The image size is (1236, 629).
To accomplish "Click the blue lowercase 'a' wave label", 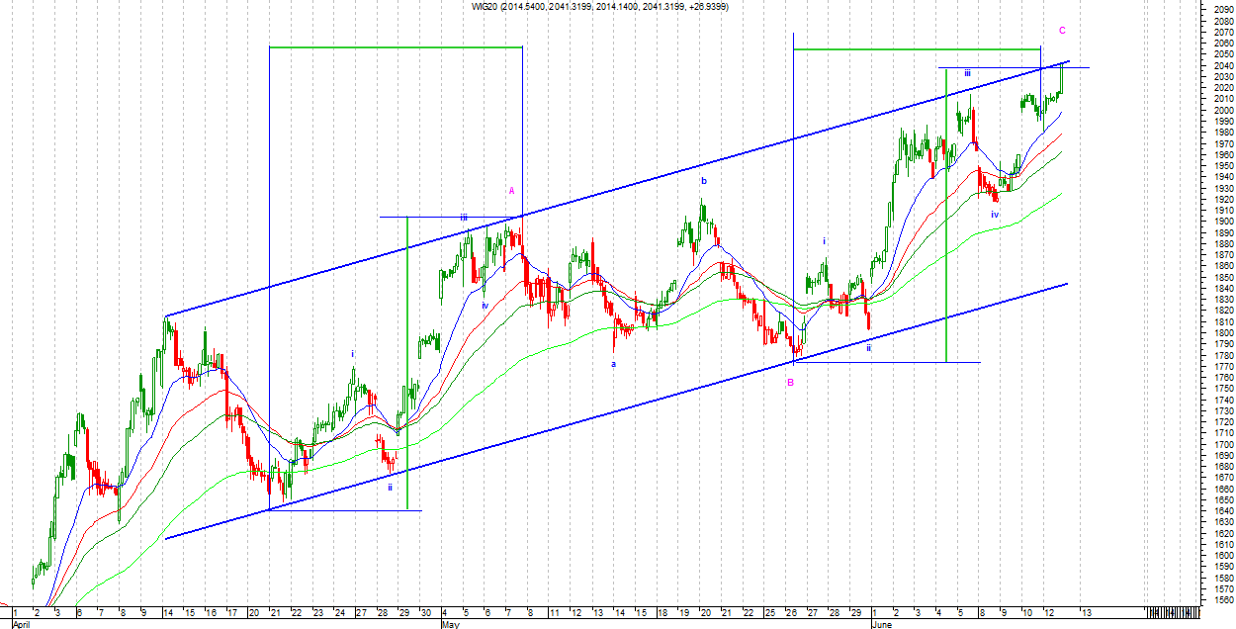I will [x=613, y=363].
